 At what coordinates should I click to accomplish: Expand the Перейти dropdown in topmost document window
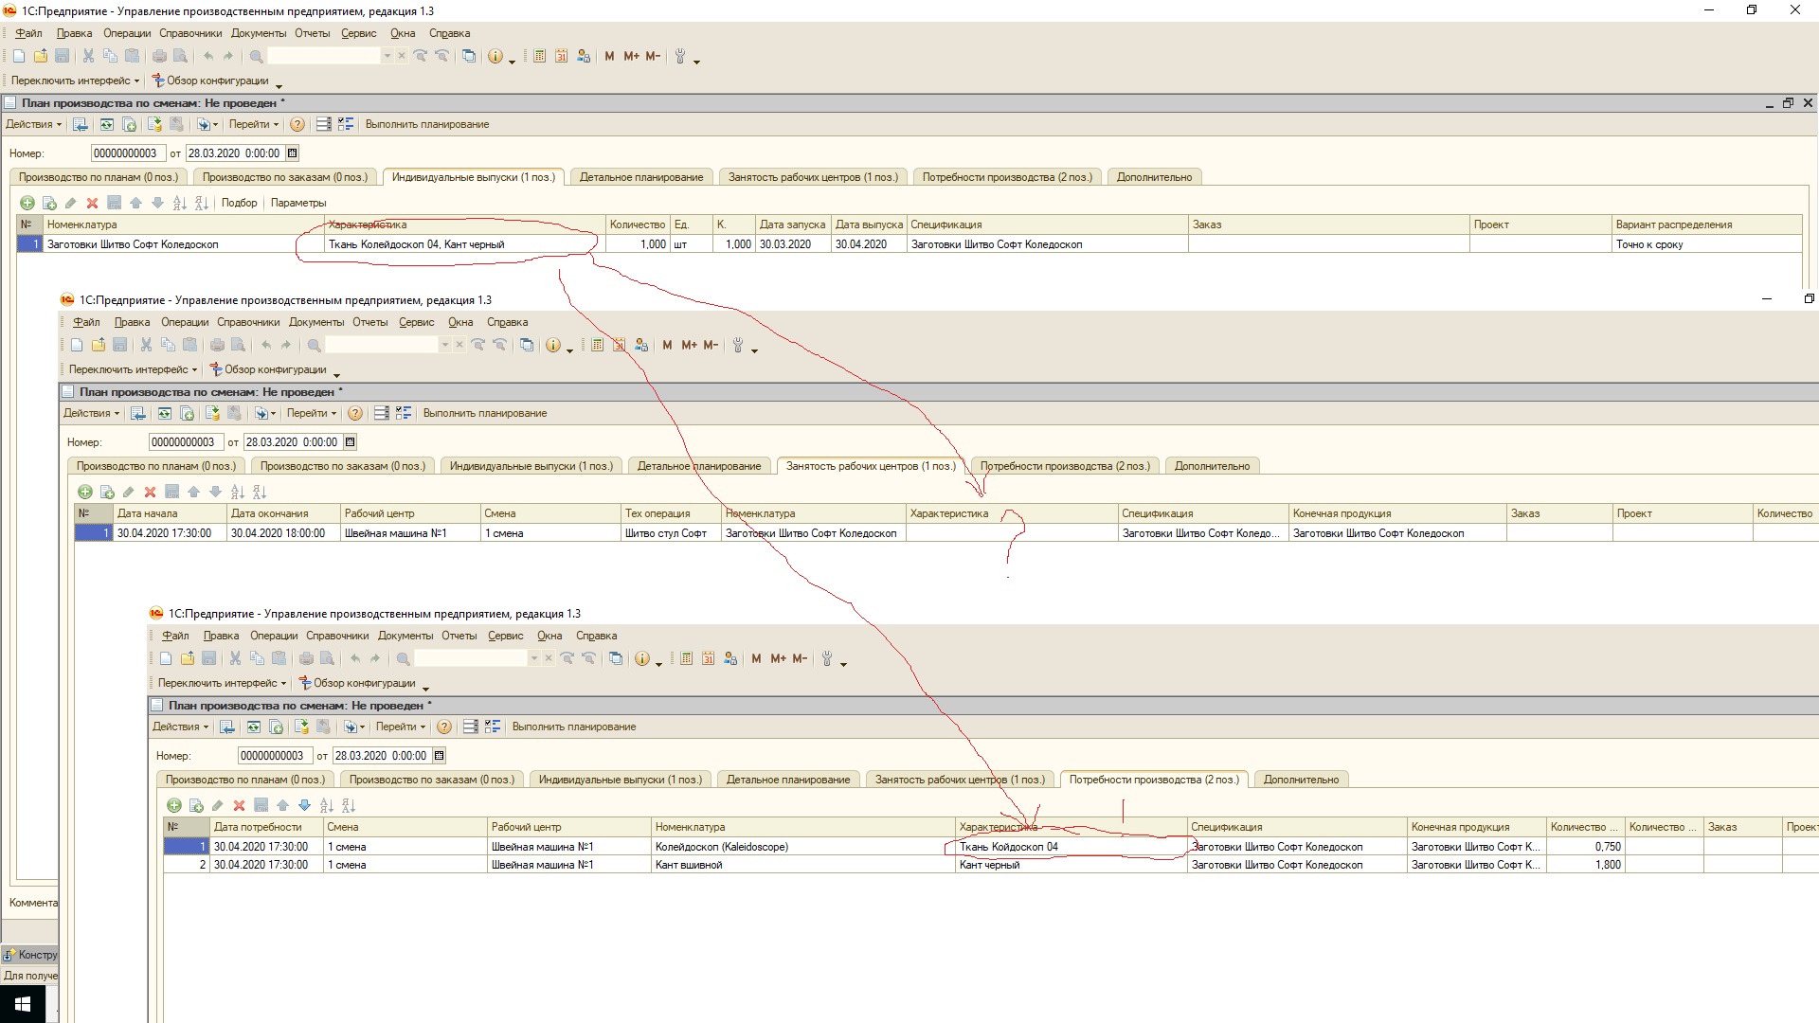pyautogui.click(x=254, y=125)
